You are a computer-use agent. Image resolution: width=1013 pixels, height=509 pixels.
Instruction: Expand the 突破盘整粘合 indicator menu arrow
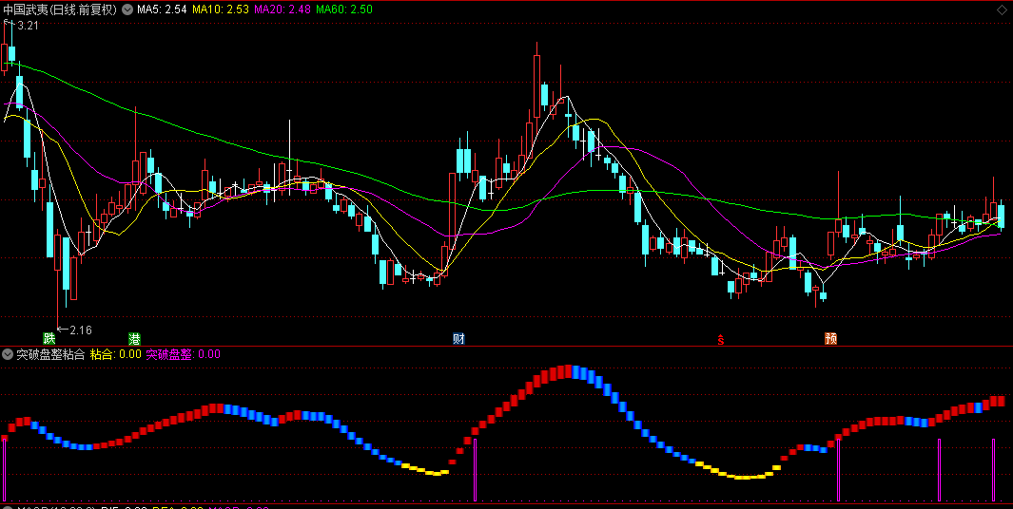pos(8,353)
